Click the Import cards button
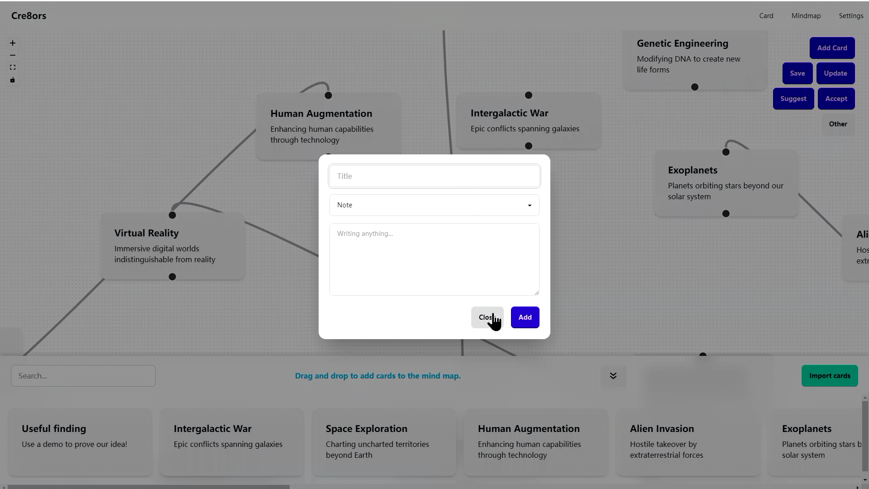Viewport: 869px width, 489px height. tap(830, 376)
